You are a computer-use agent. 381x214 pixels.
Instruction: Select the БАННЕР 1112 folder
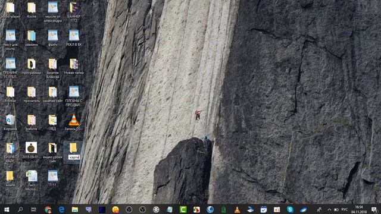point(74,12)
